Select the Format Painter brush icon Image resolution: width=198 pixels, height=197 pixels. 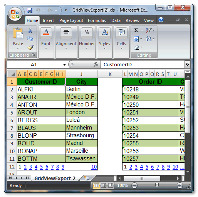30,47
